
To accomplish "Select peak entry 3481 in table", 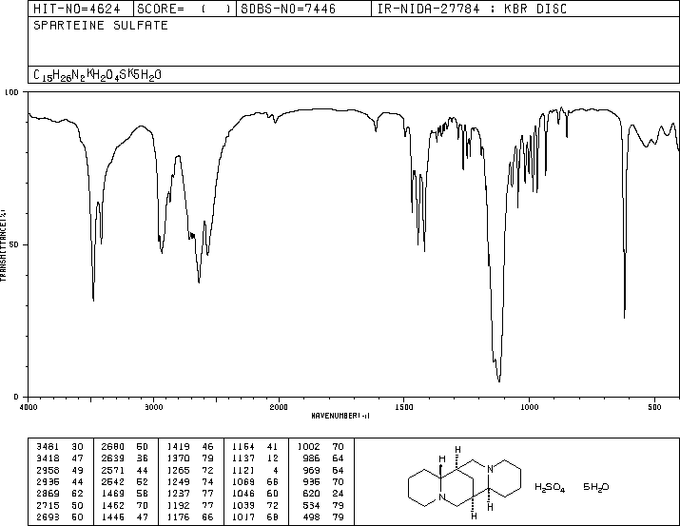I will pos(60,447).
